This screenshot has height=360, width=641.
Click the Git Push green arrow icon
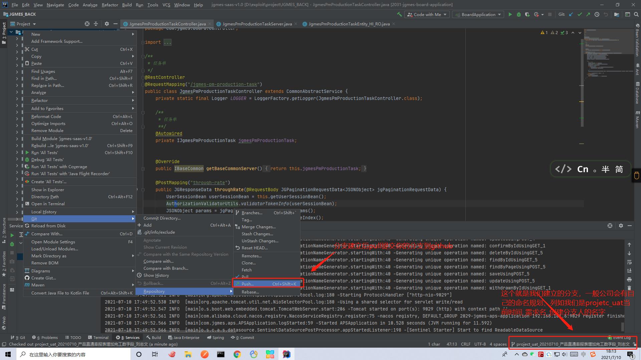tap(588, 14)
